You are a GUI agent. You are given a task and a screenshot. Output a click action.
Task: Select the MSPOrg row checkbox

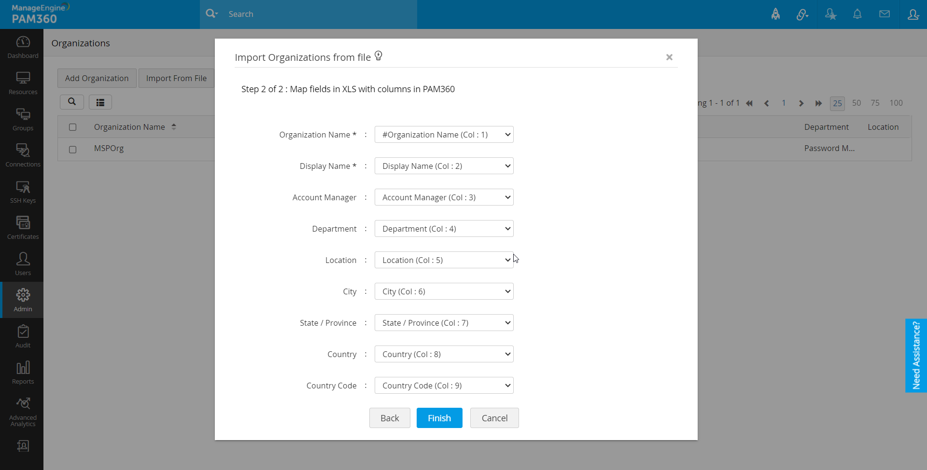click(x=72, y=150)
